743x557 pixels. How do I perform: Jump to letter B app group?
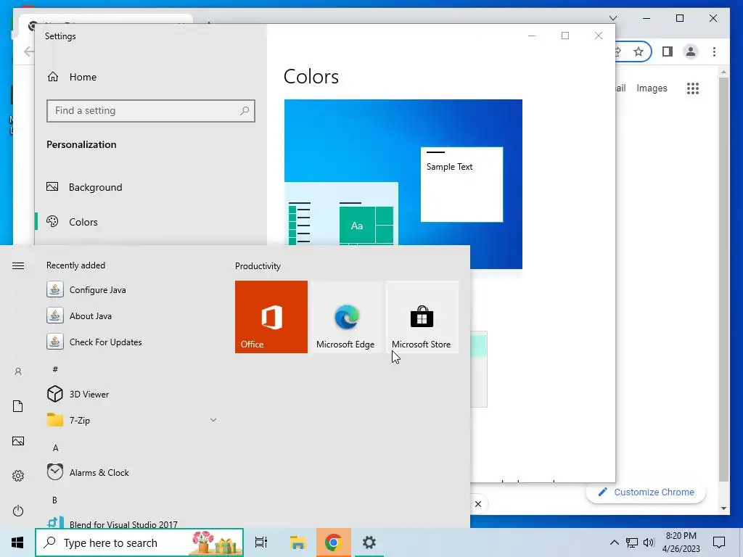tap(54, 500)
